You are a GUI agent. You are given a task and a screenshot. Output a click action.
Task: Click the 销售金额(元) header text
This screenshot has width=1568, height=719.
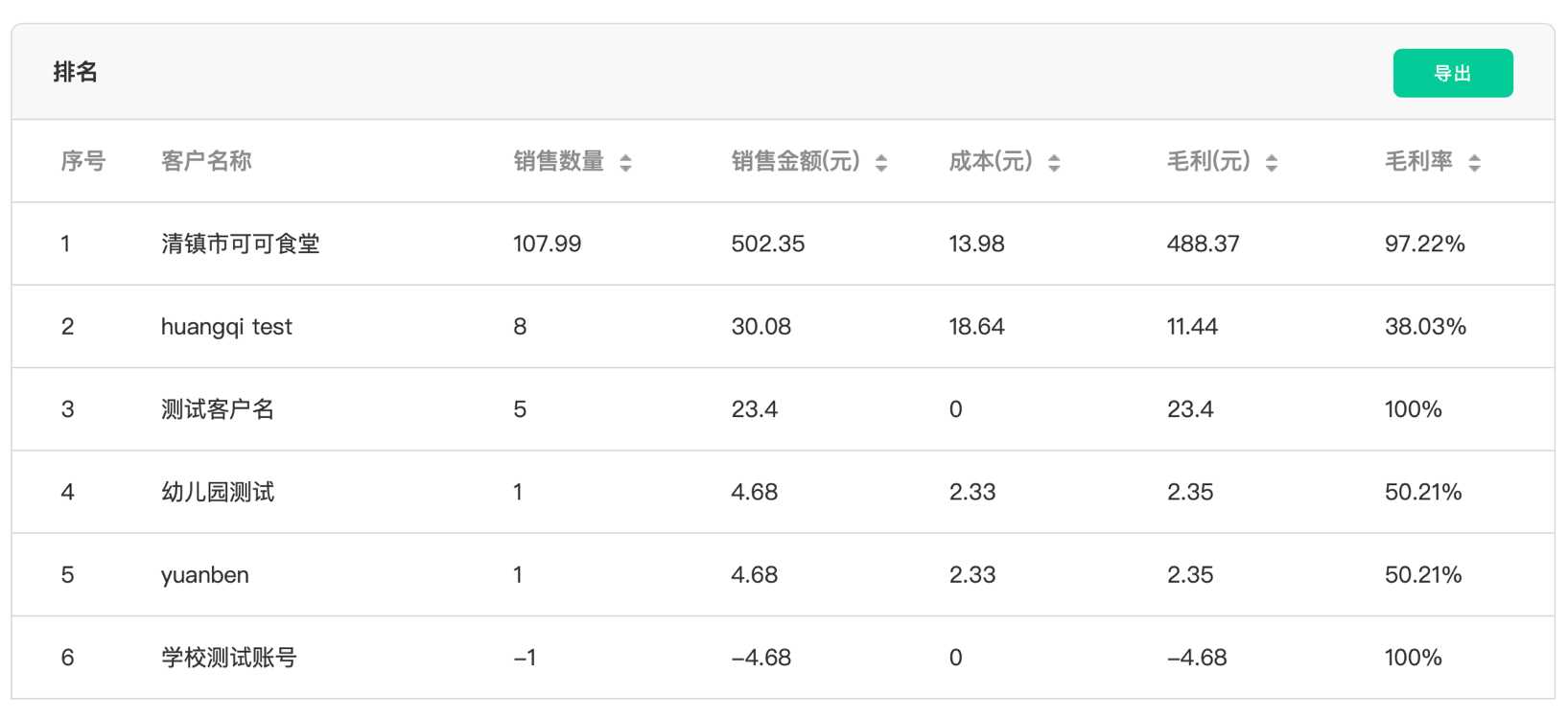[x=795, y=161]
